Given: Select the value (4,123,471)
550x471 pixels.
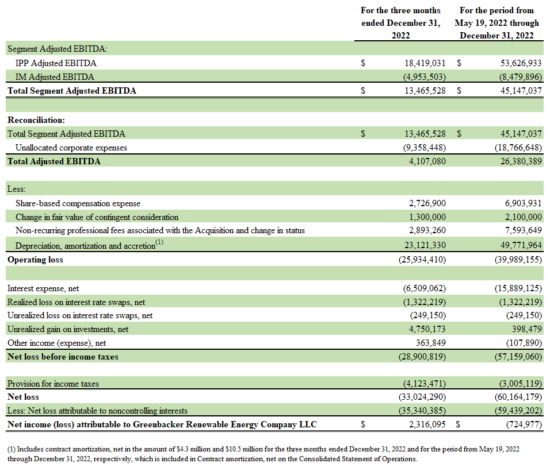Looking at the screenshot, I should (425, 384).
